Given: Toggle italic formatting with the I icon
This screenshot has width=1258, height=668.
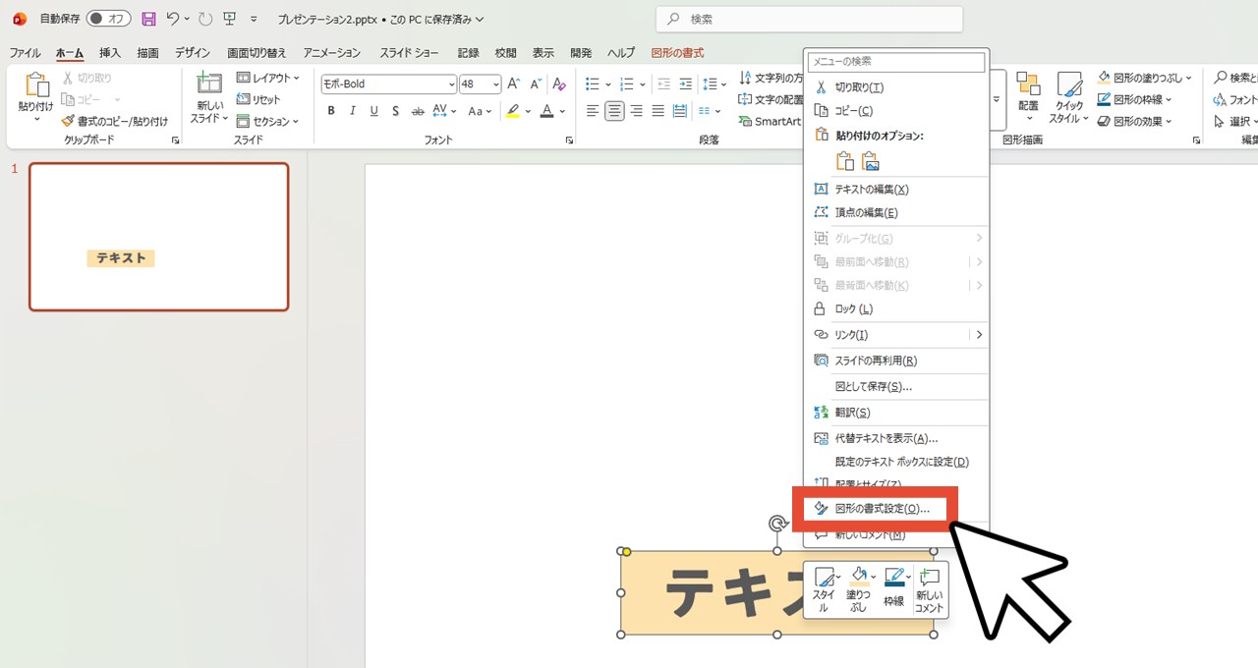Looking at the screenshot, I should pyautogui.click(x=352, y=111).
